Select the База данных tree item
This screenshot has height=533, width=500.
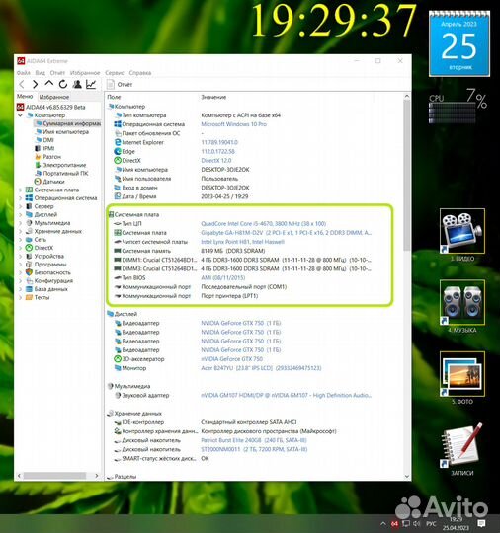[x=46, y=289]
